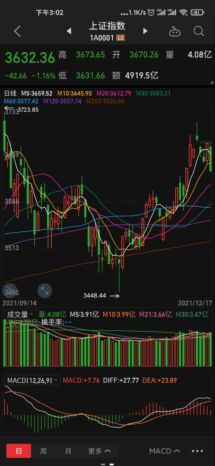This screenshot has height=466, width=215.
Task: Open the robot assistant icon
Action: pos(175,32)
